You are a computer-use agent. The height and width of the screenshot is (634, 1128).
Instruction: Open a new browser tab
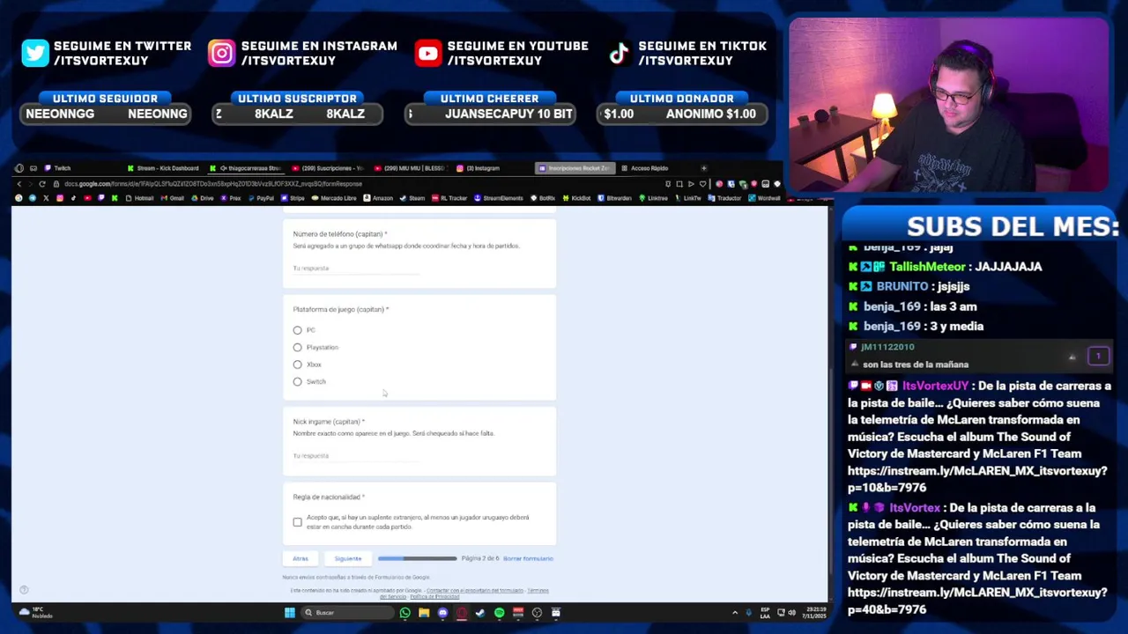pos(703,168)
